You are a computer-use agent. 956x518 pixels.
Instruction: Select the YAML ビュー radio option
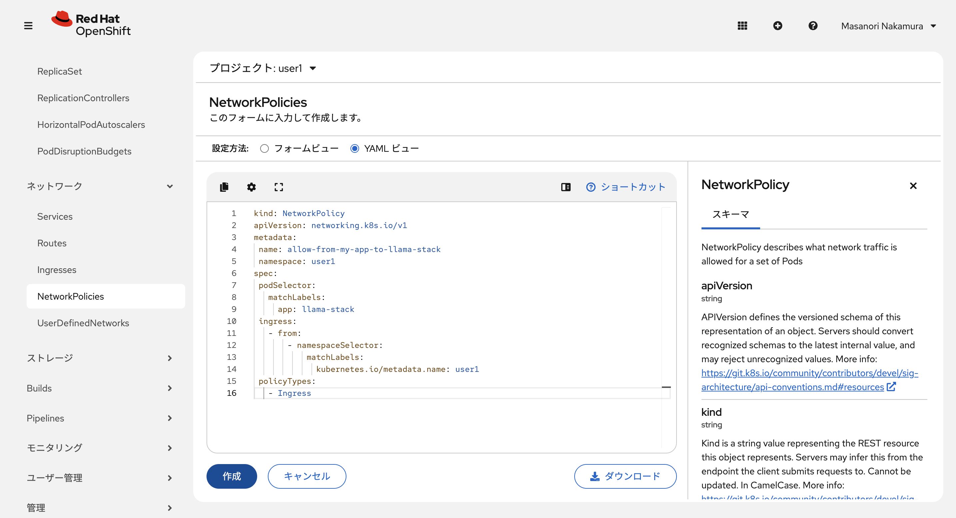tap(355, 148)
